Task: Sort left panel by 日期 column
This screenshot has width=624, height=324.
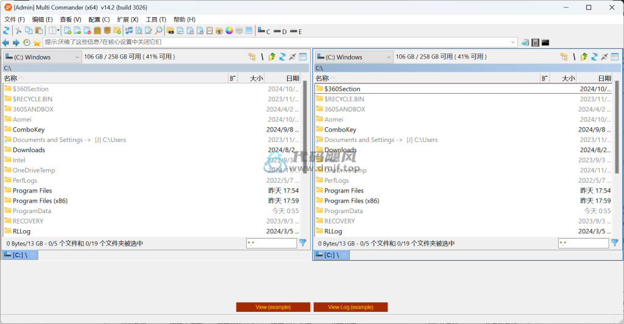Action: pyautogui.click(x=283, y=79)
